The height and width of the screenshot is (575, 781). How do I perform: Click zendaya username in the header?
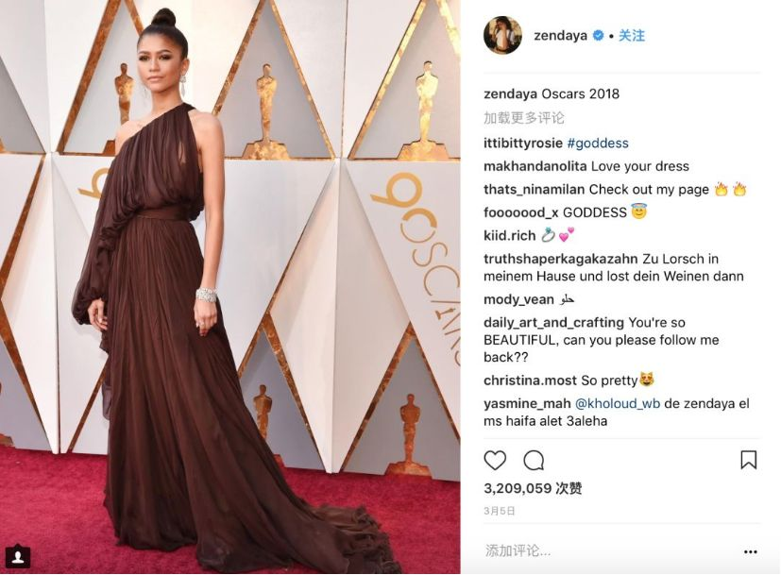coord(560,36)
